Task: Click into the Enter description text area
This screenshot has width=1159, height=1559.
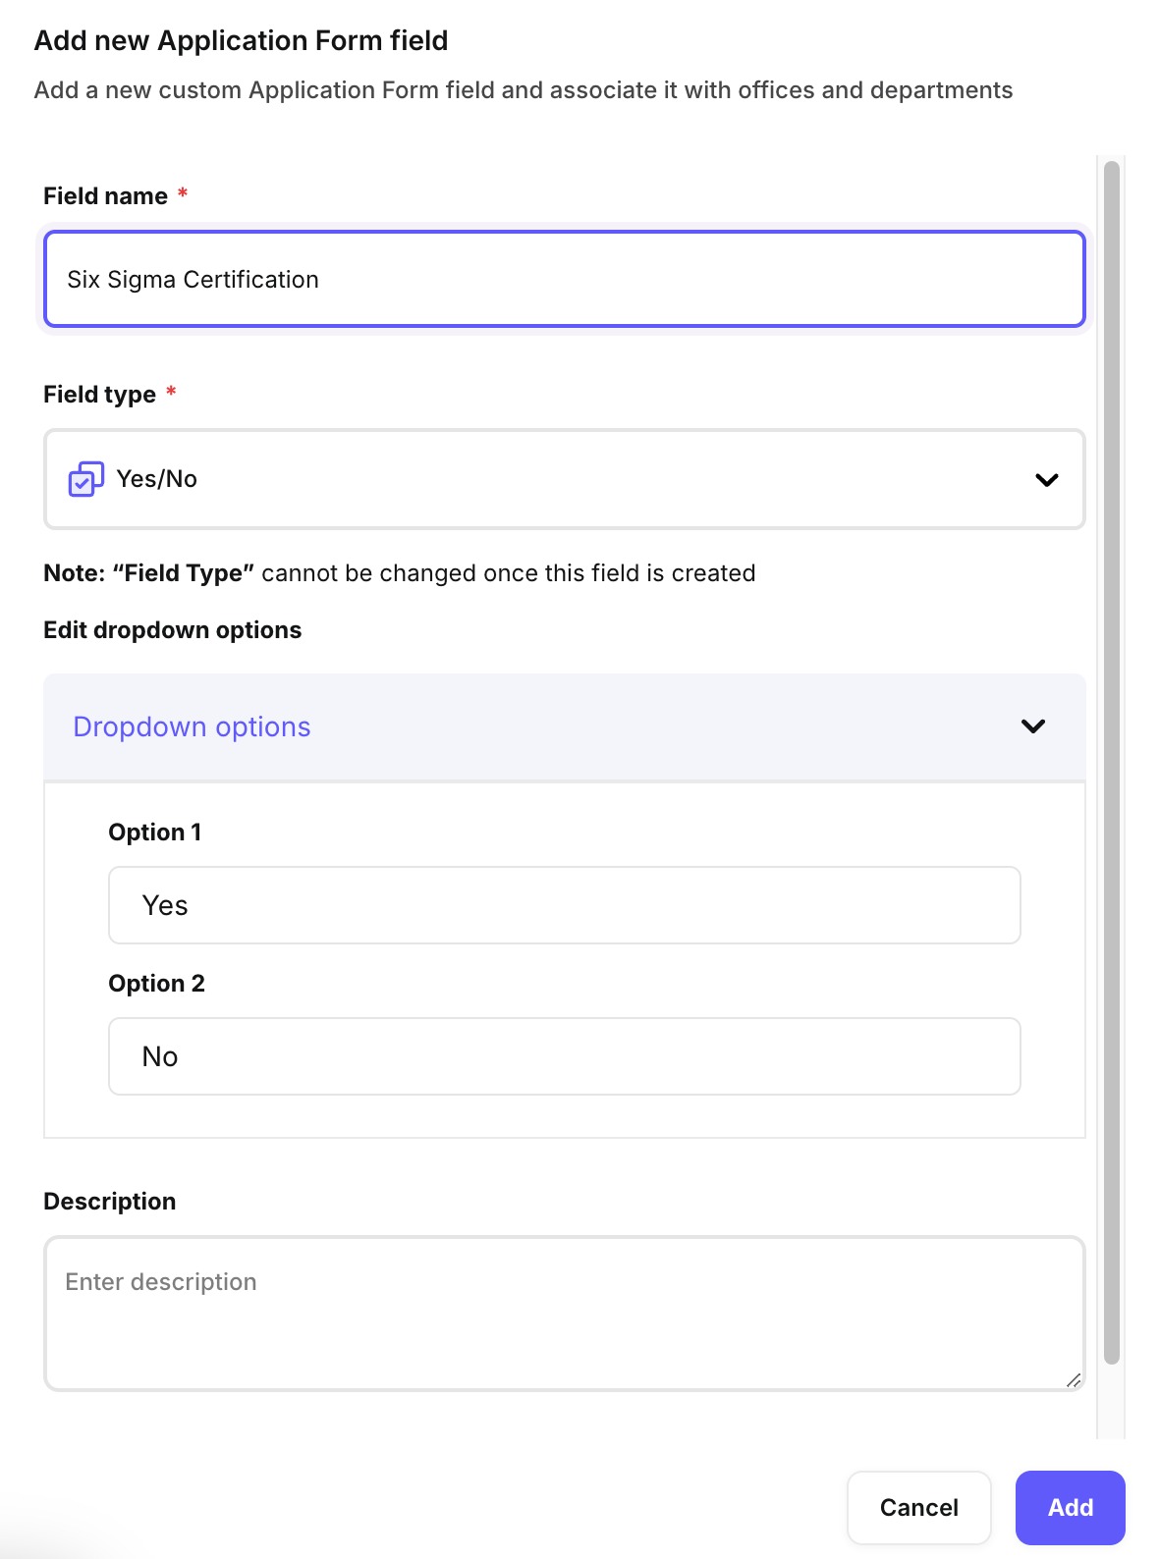Action: pos(564,1312)
